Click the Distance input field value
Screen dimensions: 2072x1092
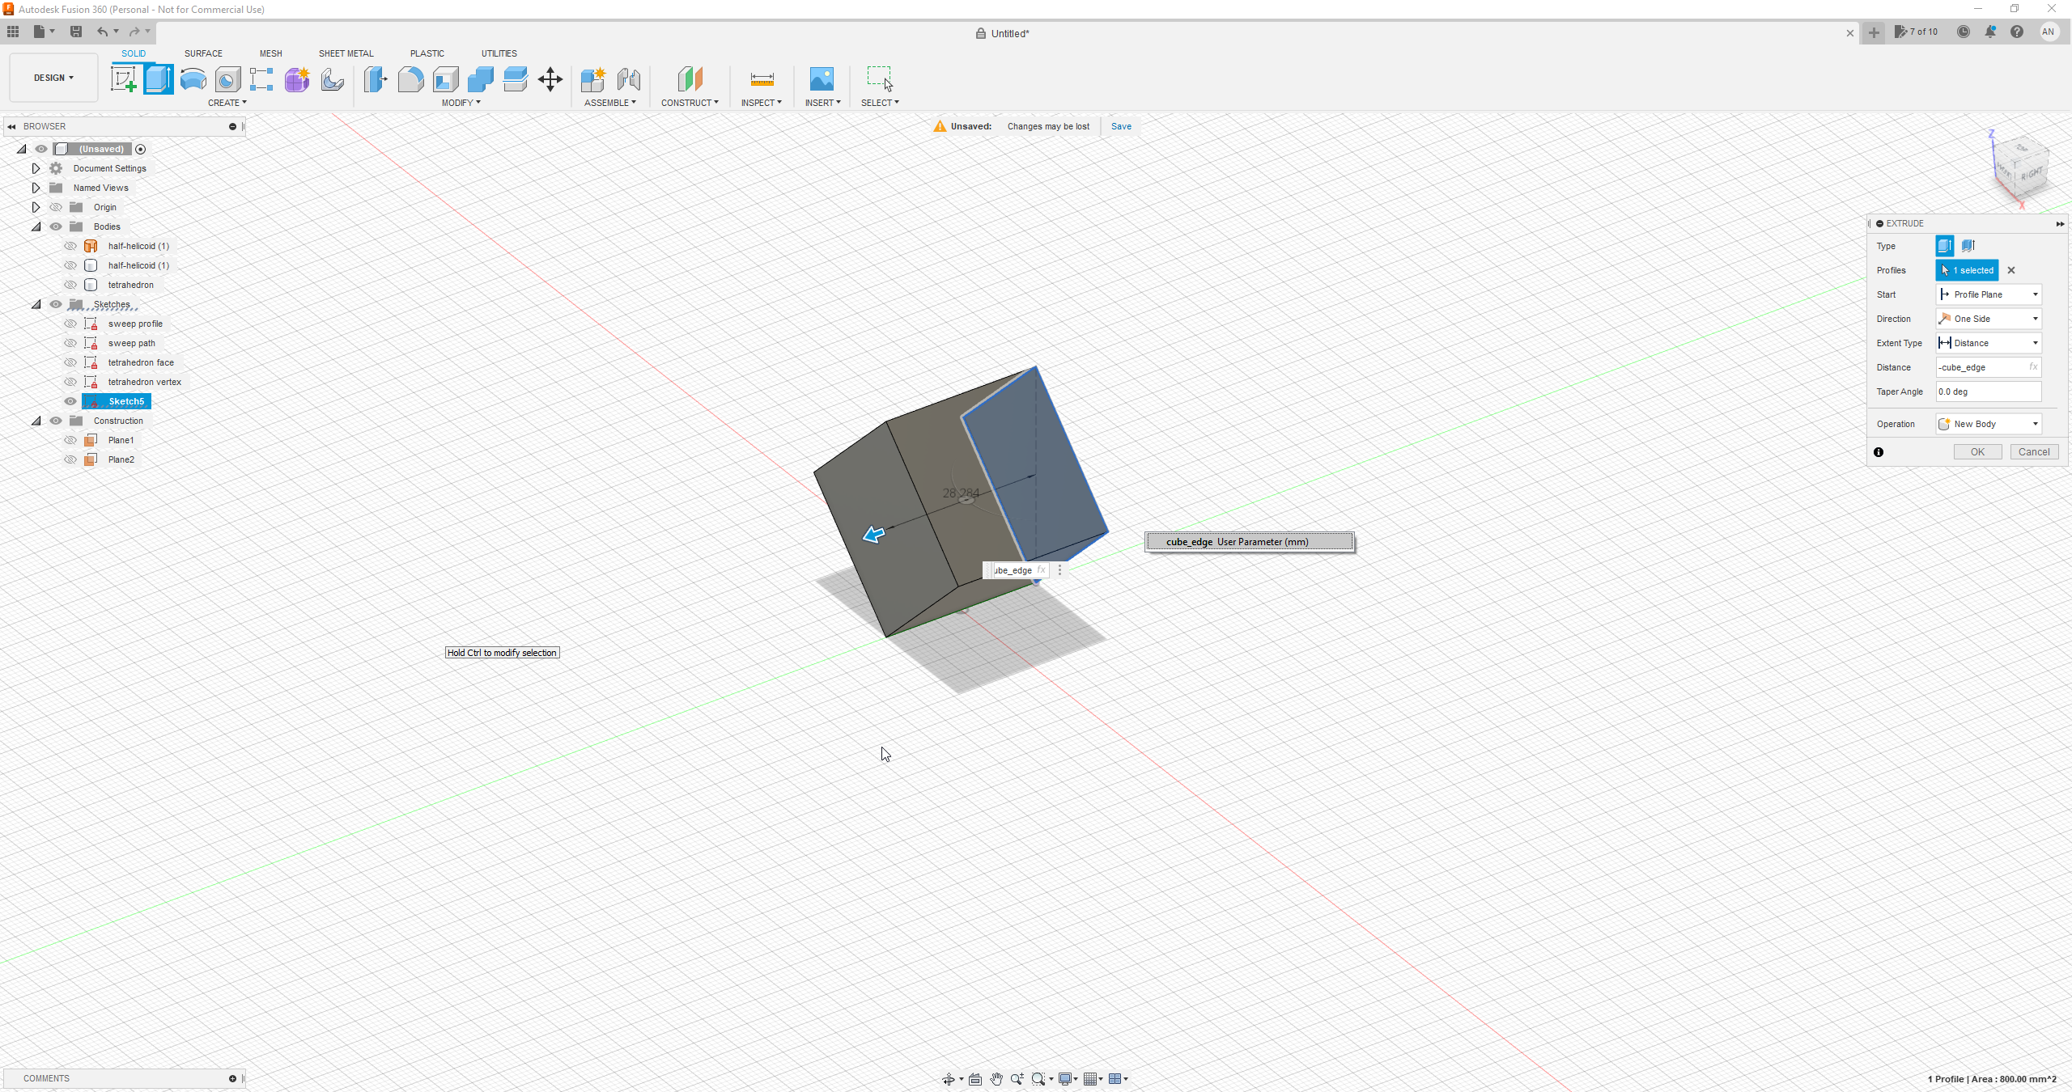pyautogui.click(x=1985, y=367)
